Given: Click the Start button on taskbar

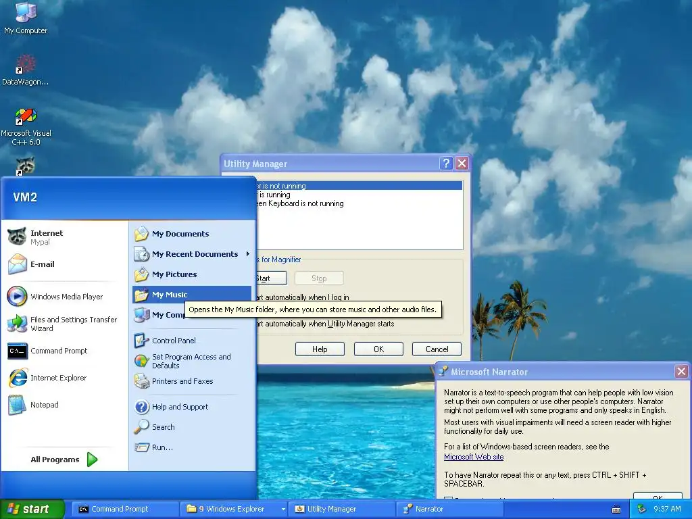Looking at the screenshot, I should click(32, 509).
